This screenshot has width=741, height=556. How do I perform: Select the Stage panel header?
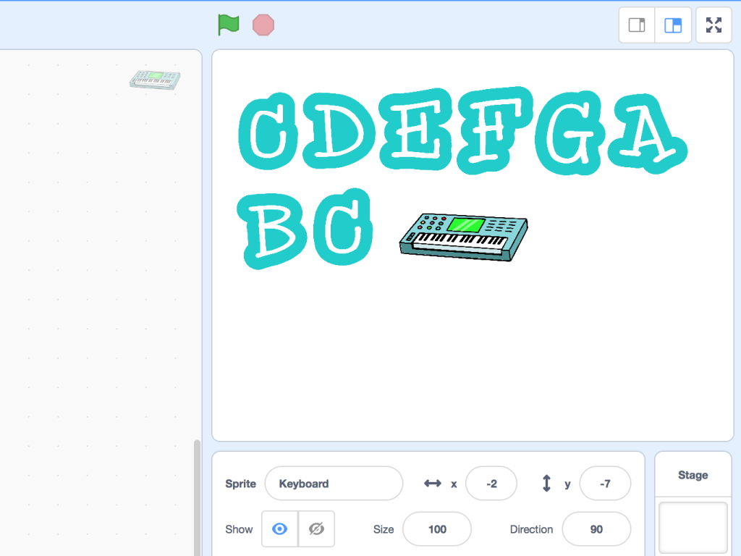coord(693,475)
